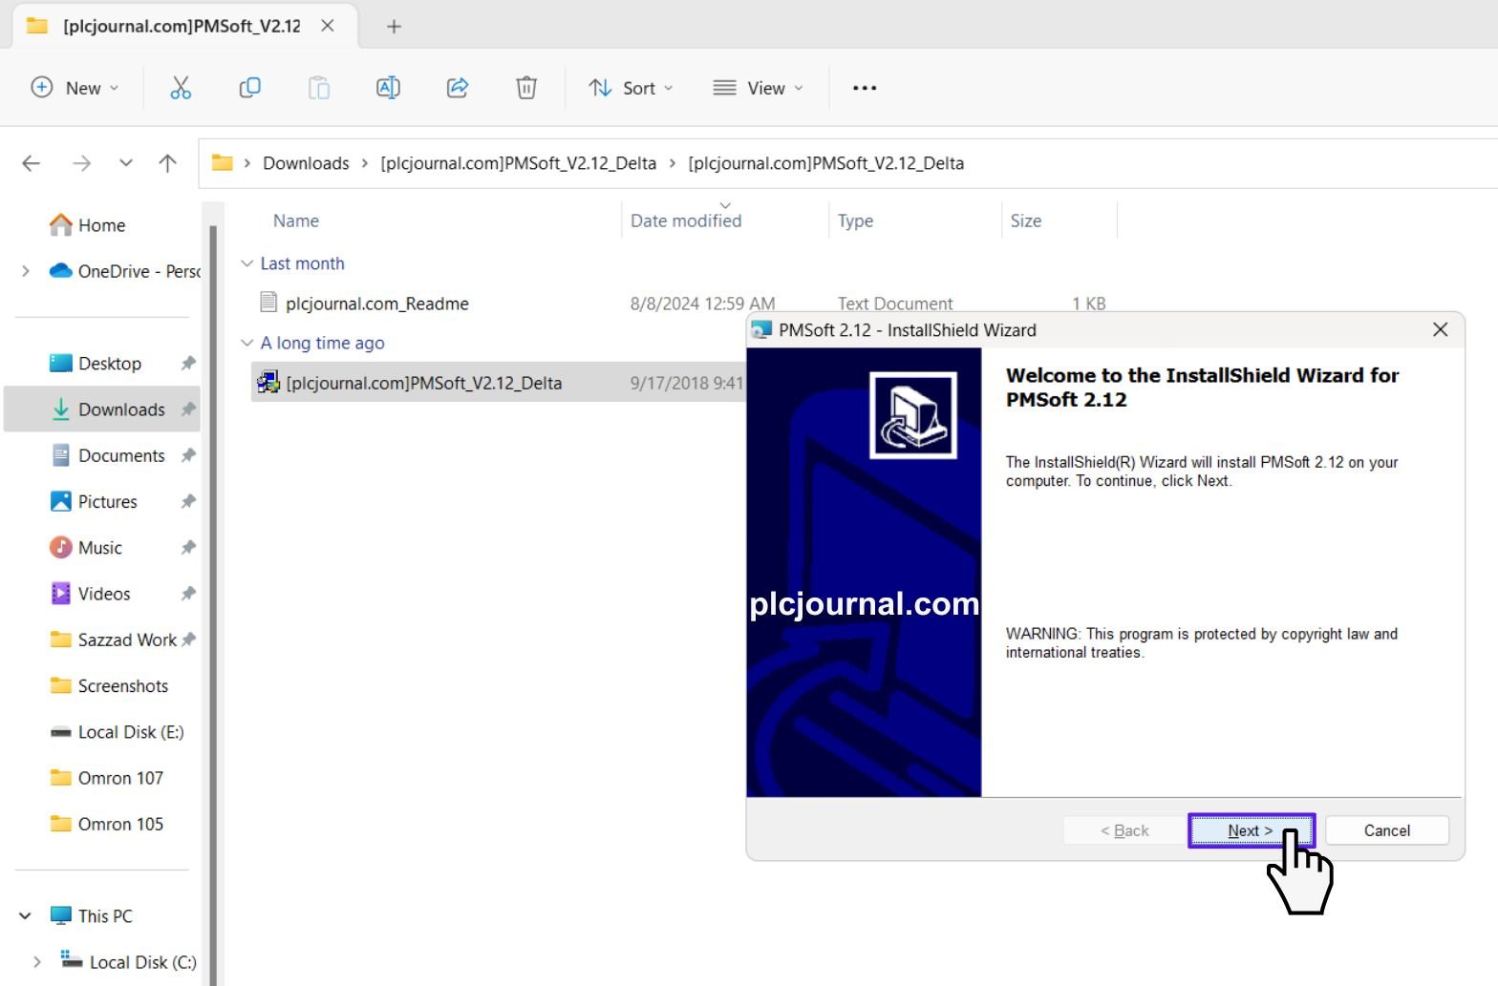Click the Share icon in toolbar

coord(458,88)
